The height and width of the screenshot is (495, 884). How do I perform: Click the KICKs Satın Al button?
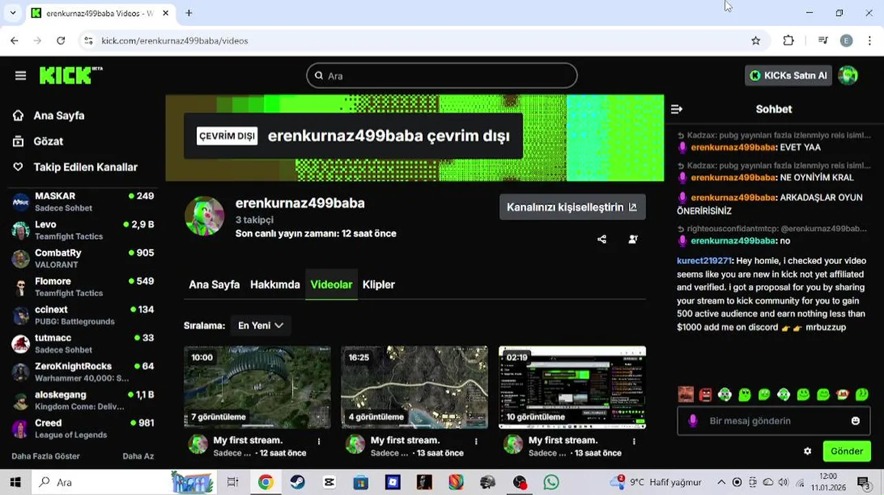(788, 76)
